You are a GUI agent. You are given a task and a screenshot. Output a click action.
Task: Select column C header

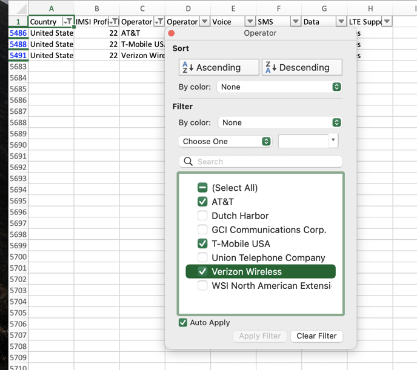(142, 8)
